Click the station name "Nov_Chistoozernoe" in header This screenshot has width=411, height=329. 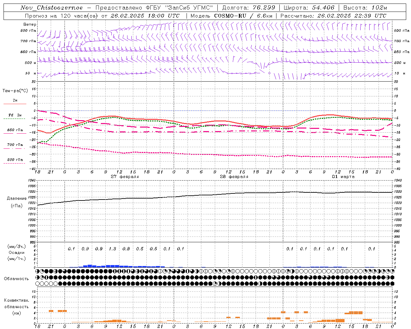tap(51, 8)
